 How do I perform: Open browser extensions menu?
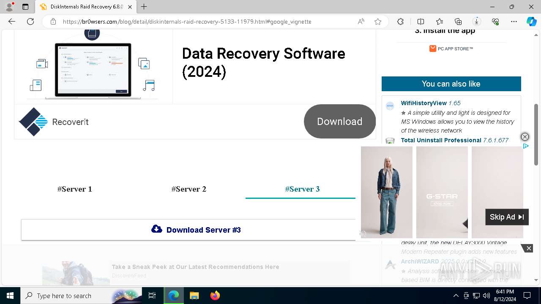[400, 22]
